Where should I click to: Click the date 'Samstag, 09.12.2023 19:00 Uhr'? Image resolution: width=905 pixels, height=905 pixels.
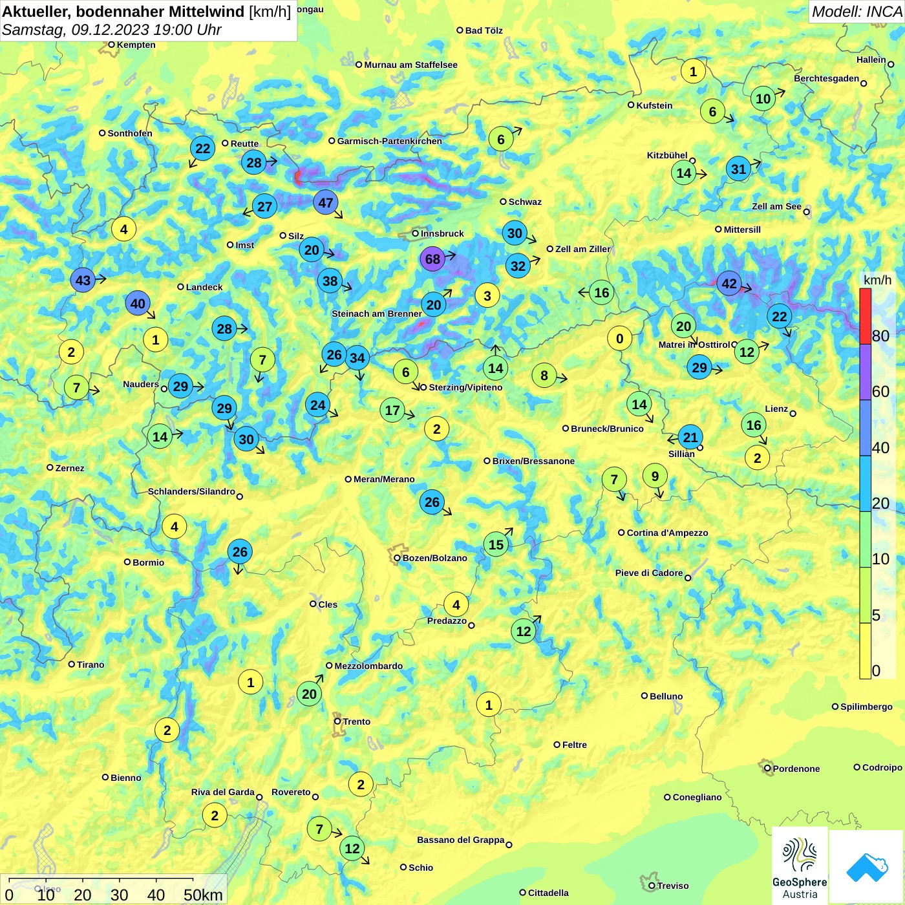point(112,30)
